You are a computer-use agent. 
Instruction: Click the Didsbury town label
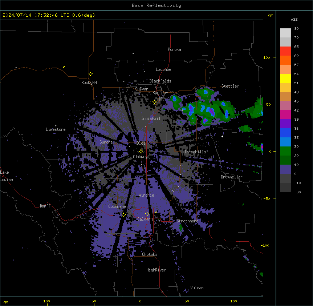(139, 157)
